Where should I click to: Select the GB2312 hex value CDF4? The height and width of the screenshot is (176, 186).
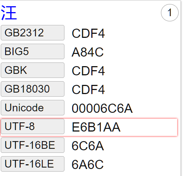[x=88, y=33]
